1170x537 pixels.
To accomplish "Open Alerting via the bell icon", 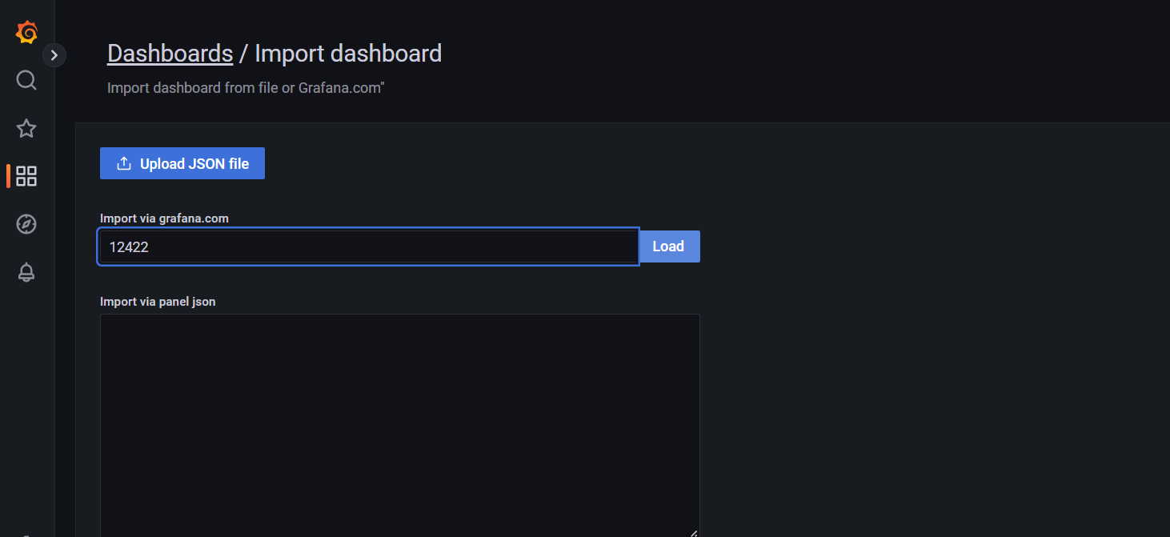I will [x=26, y=272].
